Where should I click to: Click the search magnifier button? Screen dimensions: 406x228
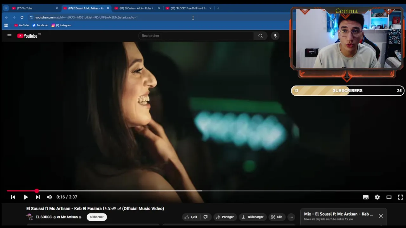pyautogui.click(x=260, y=36)
